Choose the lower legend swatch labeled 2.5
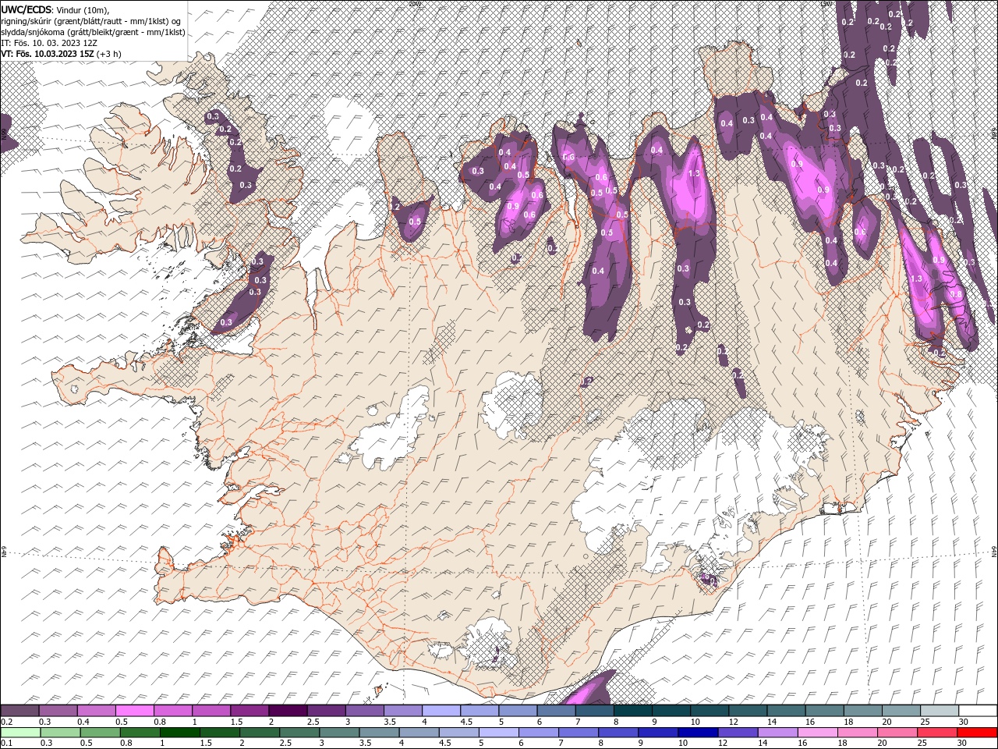This screenshot has width=998, height=749. [298, 732]
